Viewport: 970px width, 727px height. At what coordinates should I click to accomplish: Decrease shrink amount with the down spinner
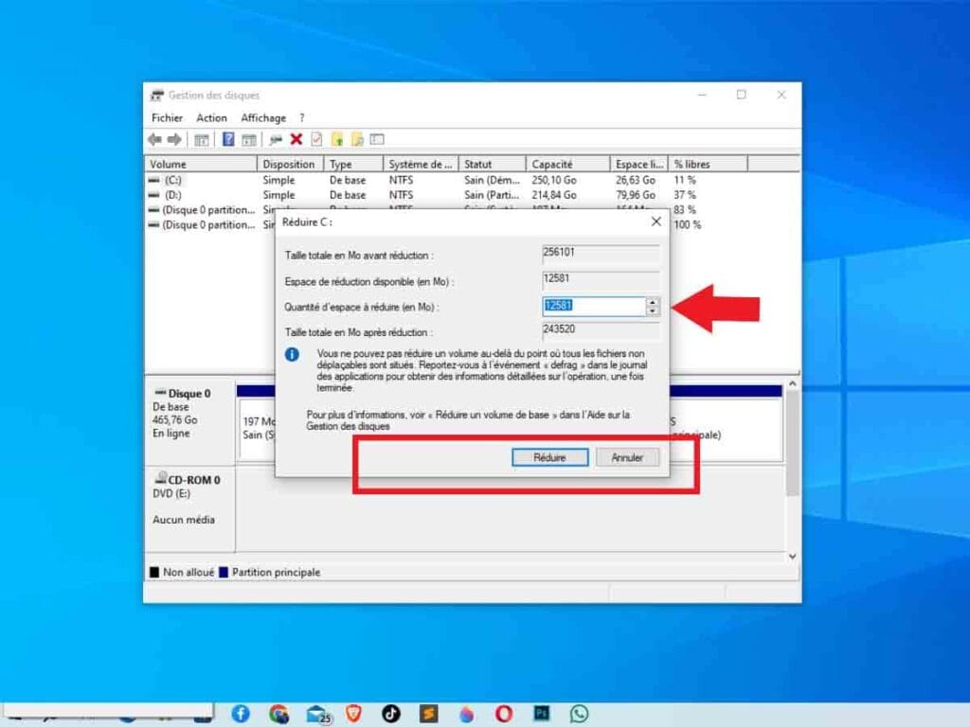(x=652, y=310)
